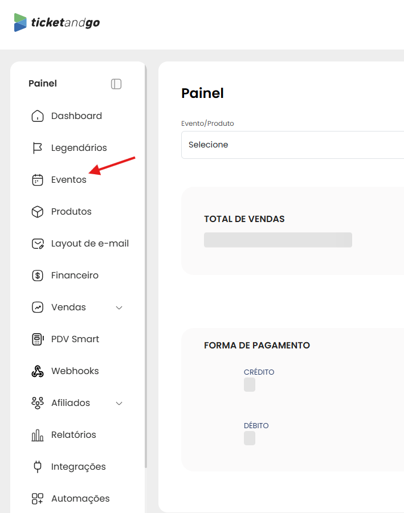Screen dimensions: 404x513
Task: Click the DÉBITO label
Action: click(256, 426)
